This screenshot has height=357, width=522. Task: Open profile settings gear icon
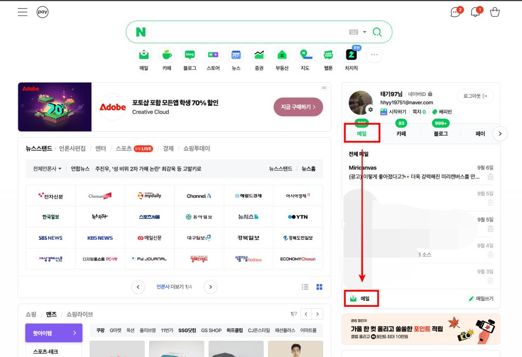tap(370, 110)
